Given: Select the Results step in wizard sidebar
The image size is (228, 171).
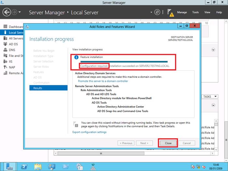Looking at the screenshot, I should tap(49, 88).
